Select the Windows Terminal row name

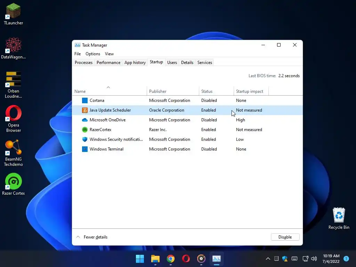coord(106,149)
